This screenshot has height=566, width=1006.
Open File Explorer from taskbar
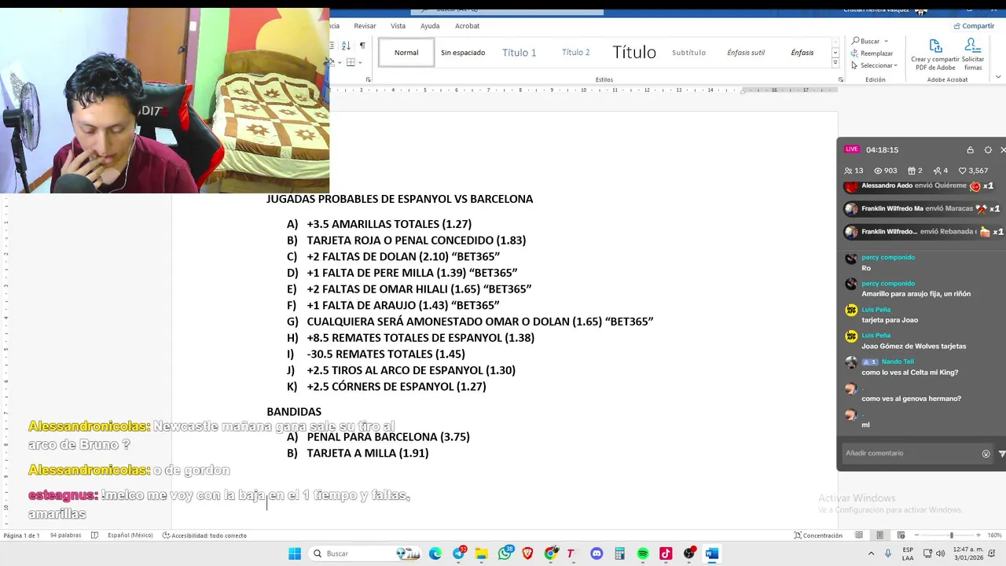pyautogui.click(x=482, y=553)
